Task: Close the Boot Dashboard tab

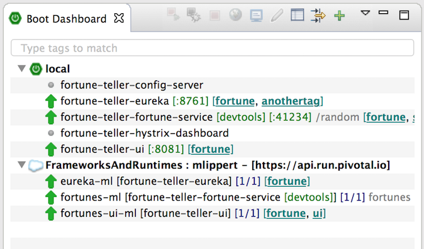Action: [119, 18]
